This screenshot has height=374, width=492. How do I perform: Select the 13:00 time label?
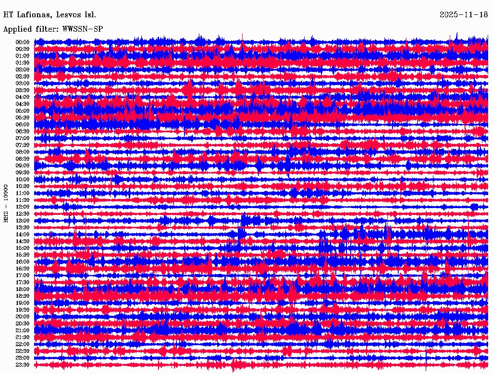[x=22, y=221]
